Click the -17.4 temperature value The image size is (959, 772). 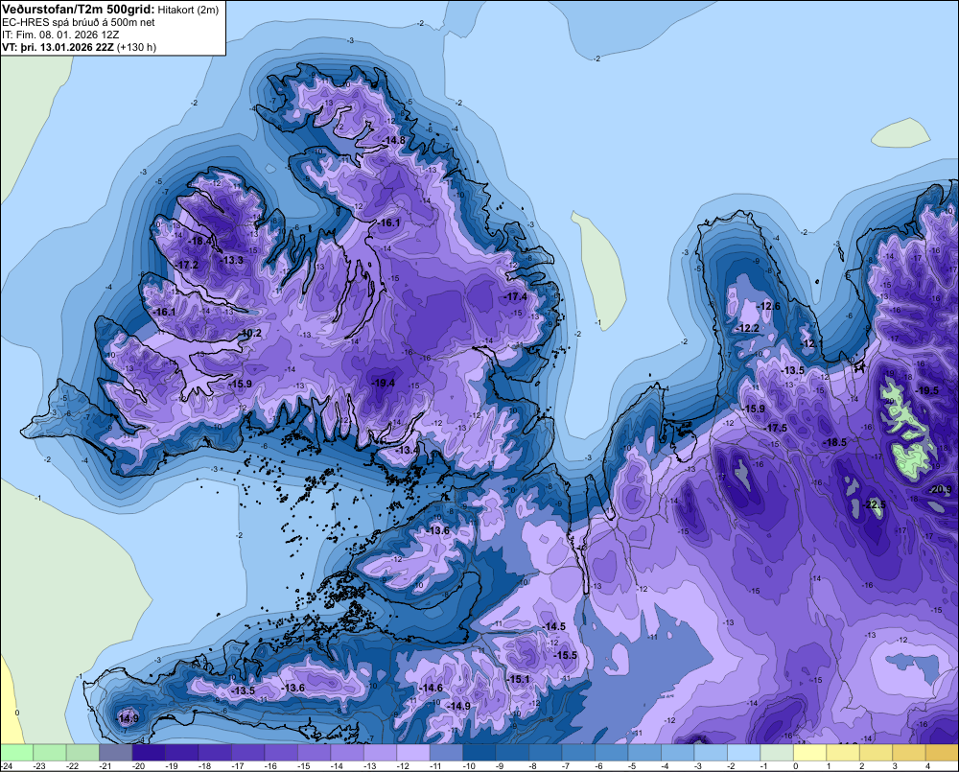(515, 296)
